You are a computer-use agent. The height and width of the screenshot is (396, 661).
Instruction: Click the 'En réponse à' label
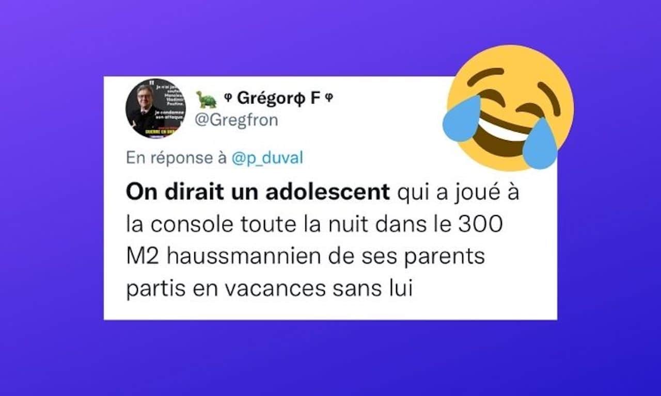coord(177,158)
